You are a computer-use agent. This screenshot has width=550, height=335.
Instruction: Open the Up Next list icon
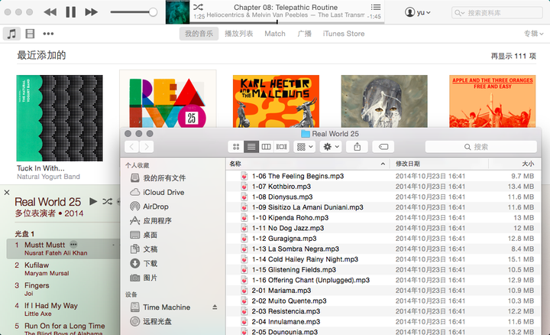coord(376,7)
